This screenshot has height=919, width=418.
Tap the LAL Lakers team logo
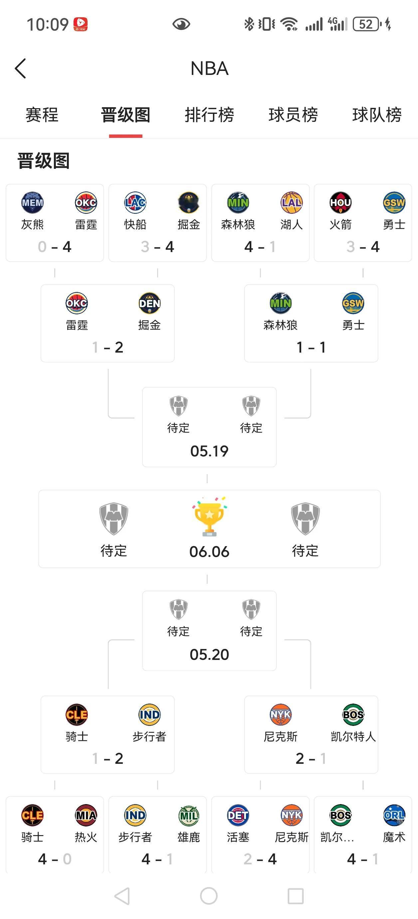point(292,202)
